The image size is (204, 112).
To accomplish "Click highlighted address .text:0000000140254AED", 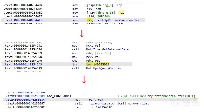I will (23, 20).
